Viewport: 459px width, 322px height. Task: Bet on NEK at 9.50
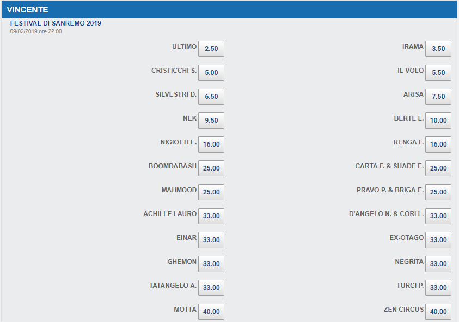click(x=211, y=121)
